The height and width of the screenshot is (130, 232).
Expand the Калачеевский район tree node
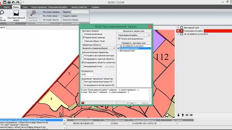click(x=178, y=31)
